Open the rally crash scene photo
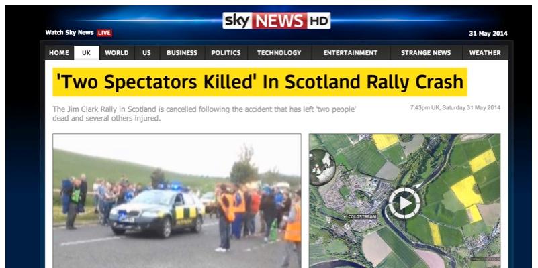Viewport: 538px width, 268px height. [x=177, y=200]
